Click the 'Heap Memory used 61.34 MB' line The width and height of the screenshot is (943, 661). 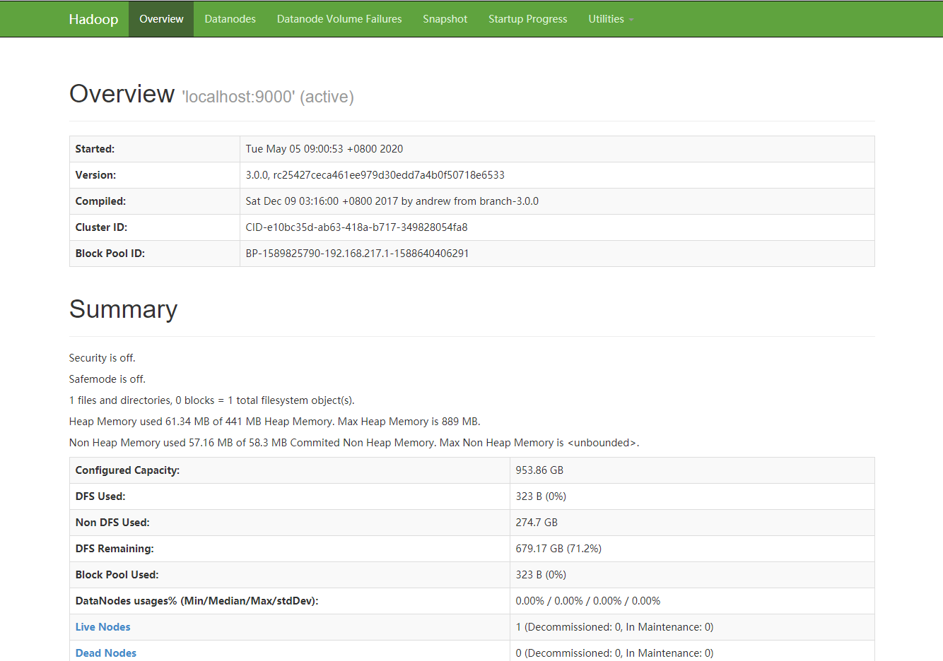275,422
